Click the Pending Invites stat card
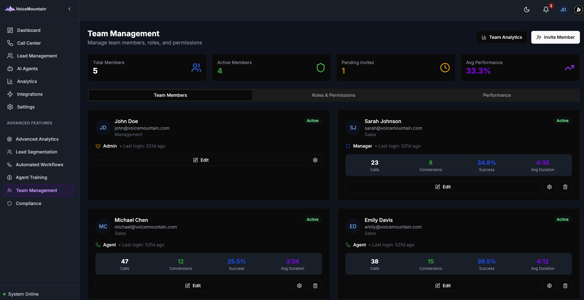This screenshot has width=584, height=300. click(x=396, y=68)
